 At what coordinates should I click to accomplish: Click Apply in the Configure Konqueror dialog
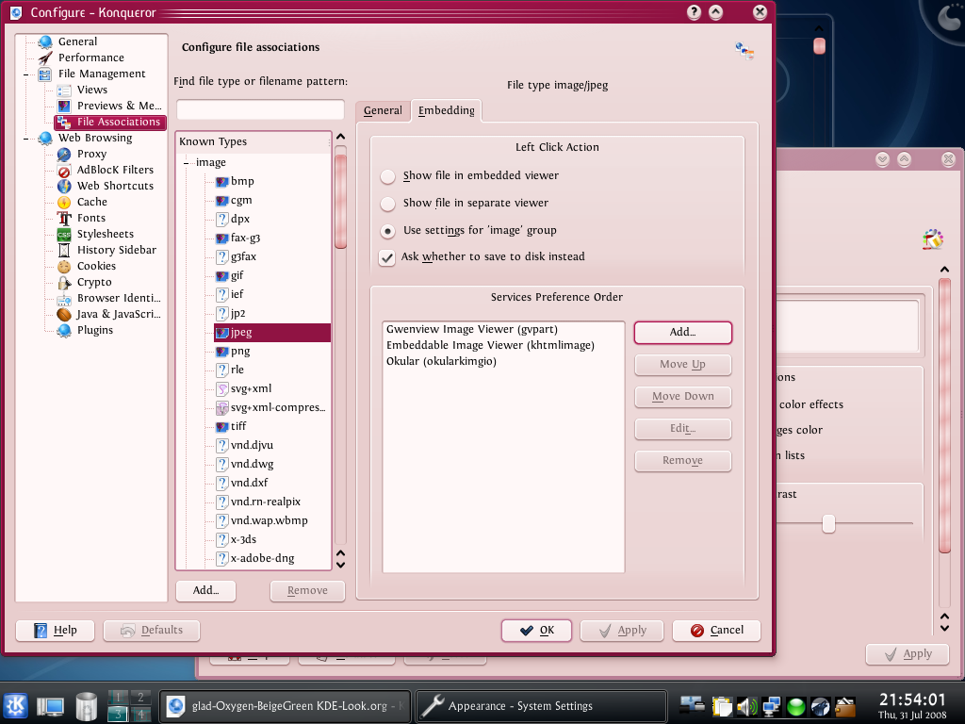pos(622,631)
